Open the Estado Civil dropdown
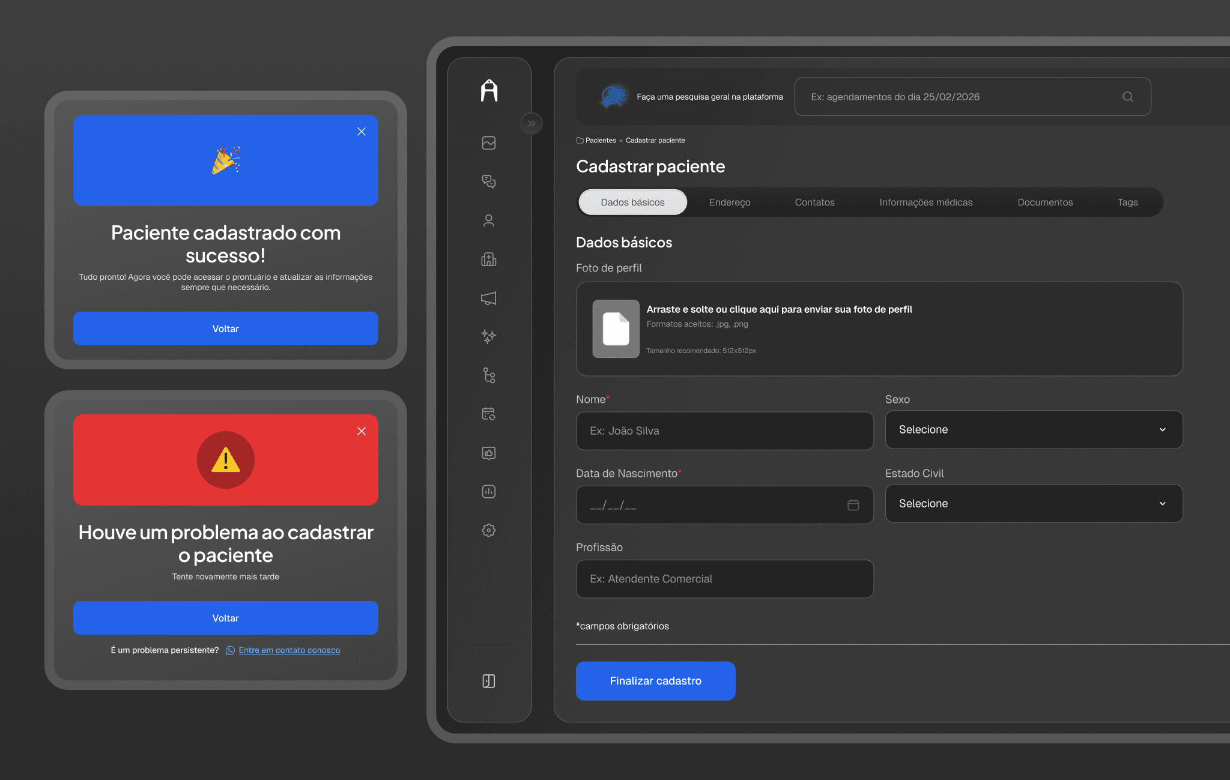 coord(1034,504)
